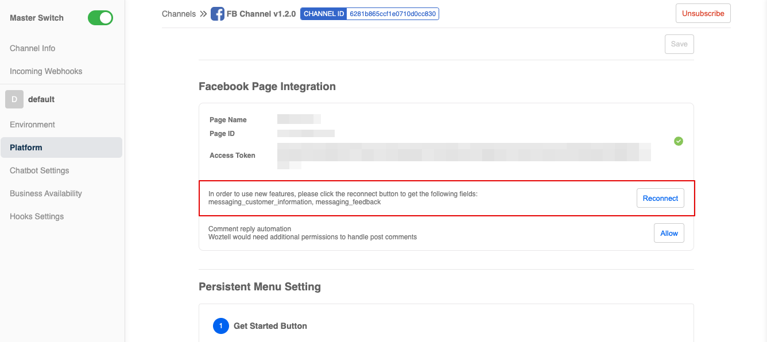This screenshot has height=342, width=767.
Task: Click the Channels breadcrumb link
Action: click(x=179, y=14)
